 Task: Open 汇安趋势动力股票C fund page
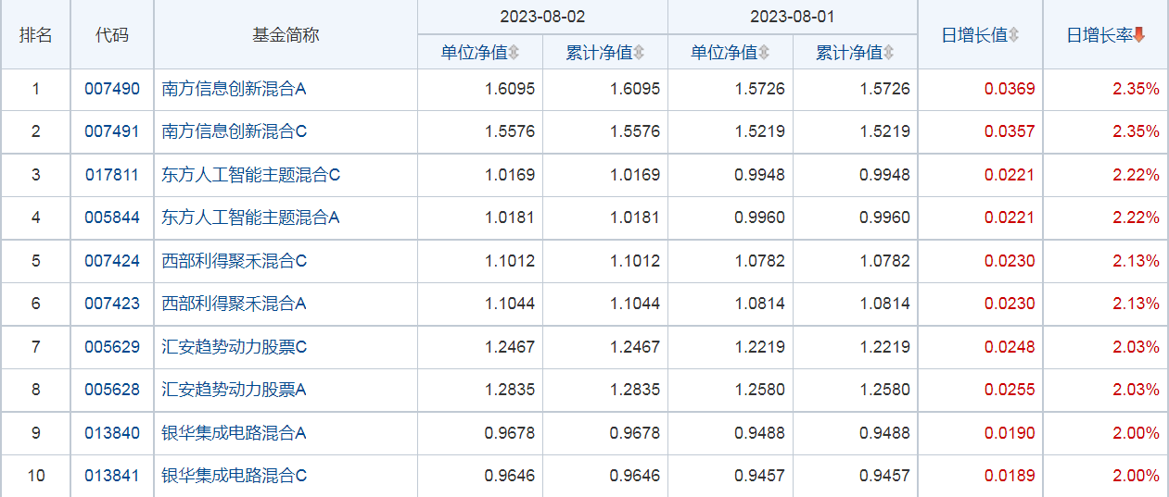[235, 347]
